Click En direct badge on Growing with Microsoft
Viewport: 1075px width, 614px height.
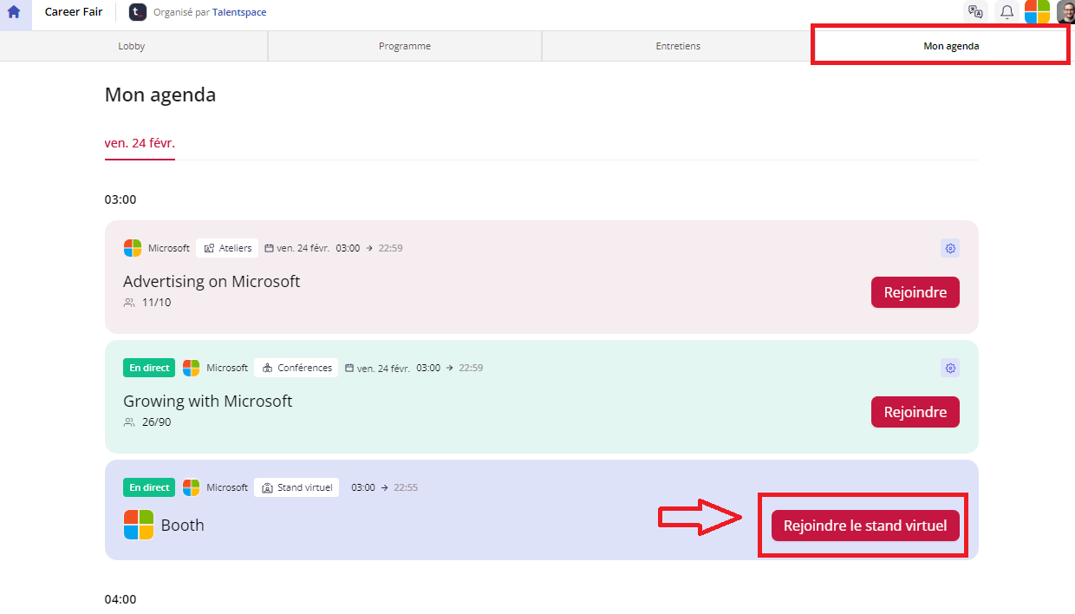click(149, 368)
